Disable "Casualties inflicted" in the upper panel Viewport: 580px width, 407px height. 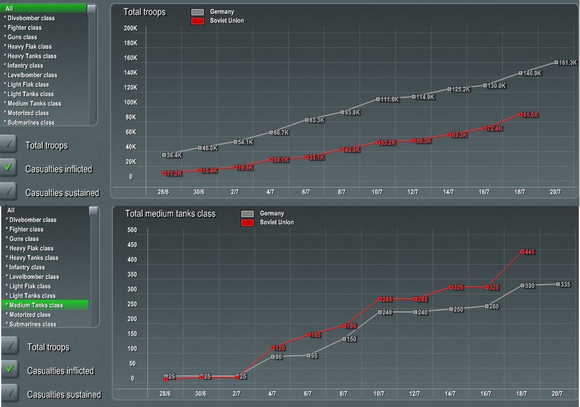(8, 168)
